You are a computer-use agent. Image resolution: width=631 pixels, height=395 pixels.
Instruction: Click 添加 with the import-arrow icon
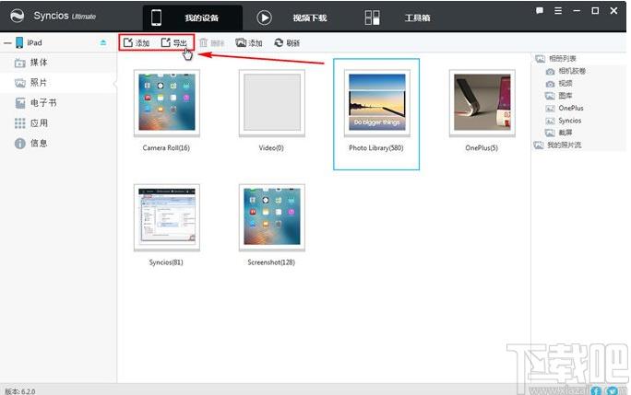point(137,42)
